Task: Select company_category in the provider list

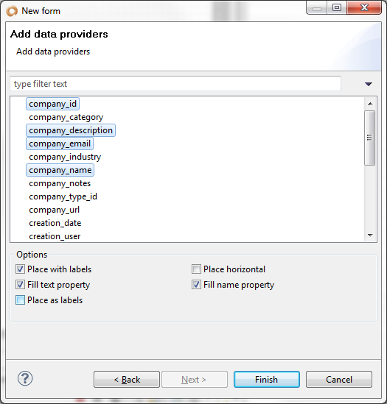Action: 66,117
